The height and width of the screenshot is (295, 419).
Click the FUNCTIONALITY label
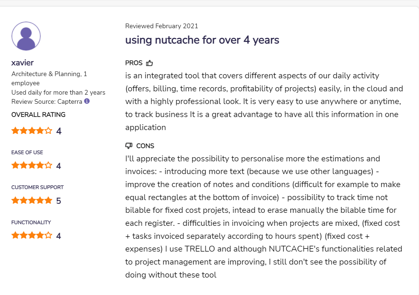[31, 222]
